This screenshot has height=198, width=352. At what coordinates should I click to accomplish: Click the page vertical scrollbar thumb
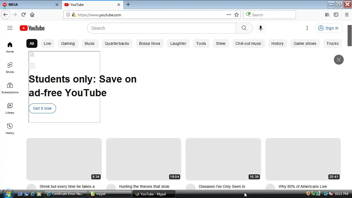(x=350, y=36)
